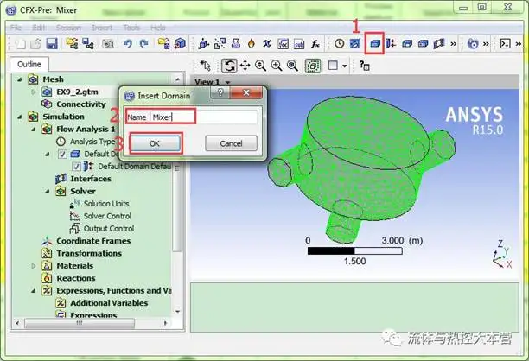Collapse Expressions, Functions and Variables node

click(x=34, y=290)
